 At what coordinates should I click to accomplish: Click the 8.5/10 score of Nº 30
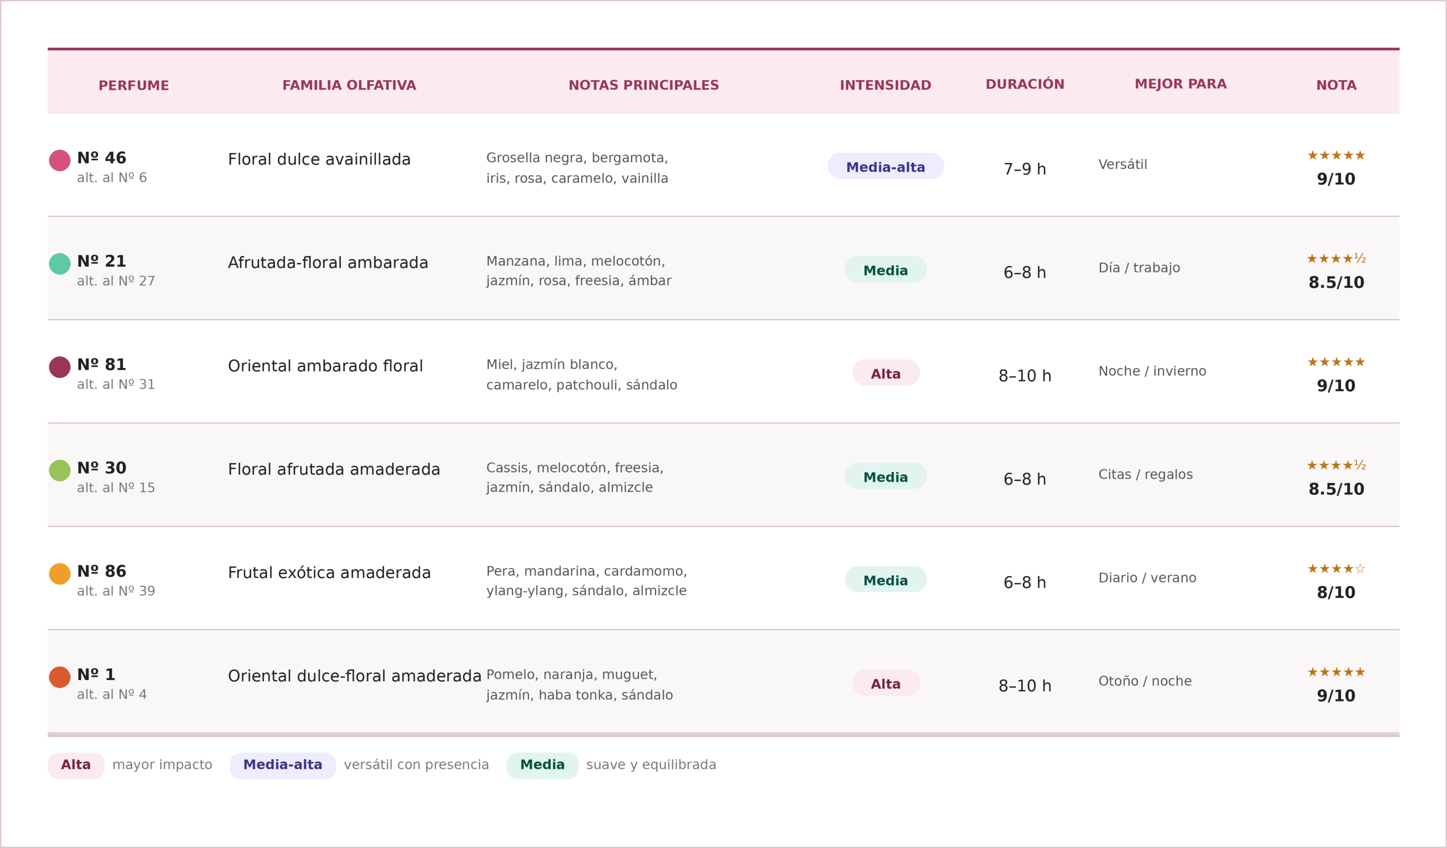click(1336, 489)
